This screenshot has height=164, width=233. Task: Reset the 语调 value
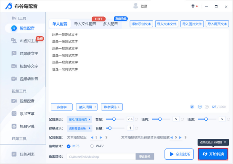pyautogui.click(x=183, y=119)
